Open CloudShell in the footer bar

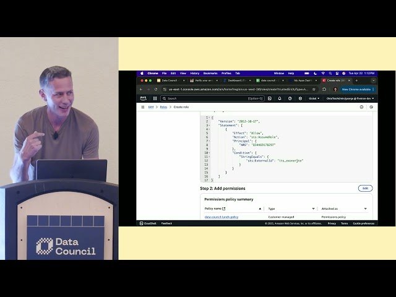click(148, 223)
